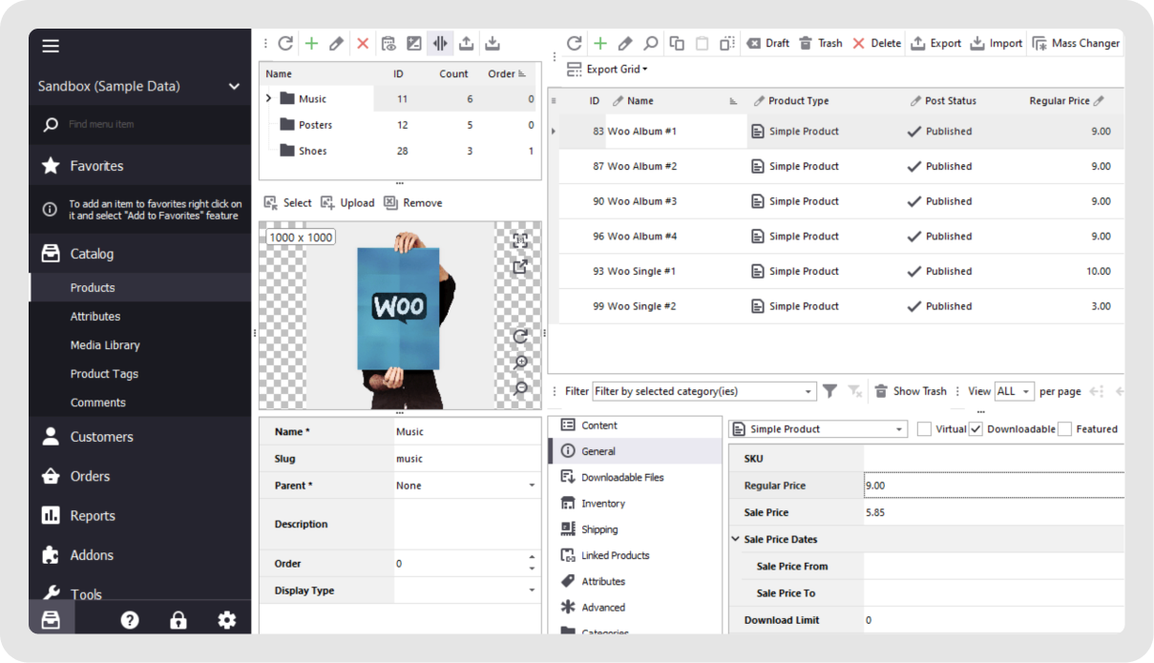
Task: Uncheck the Downloadable checkbox
Action: coord(974,428)
